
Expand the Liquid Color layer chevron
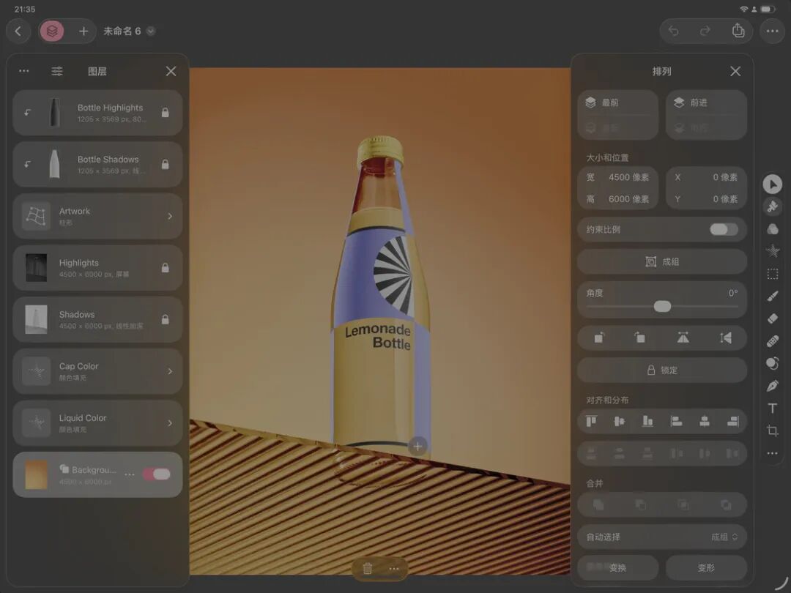[x=170, y=423]
